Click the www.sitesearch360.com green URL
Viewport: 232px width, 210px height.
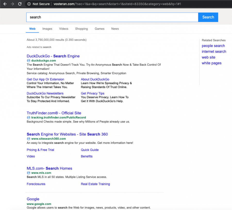click(x=48, y=139)
